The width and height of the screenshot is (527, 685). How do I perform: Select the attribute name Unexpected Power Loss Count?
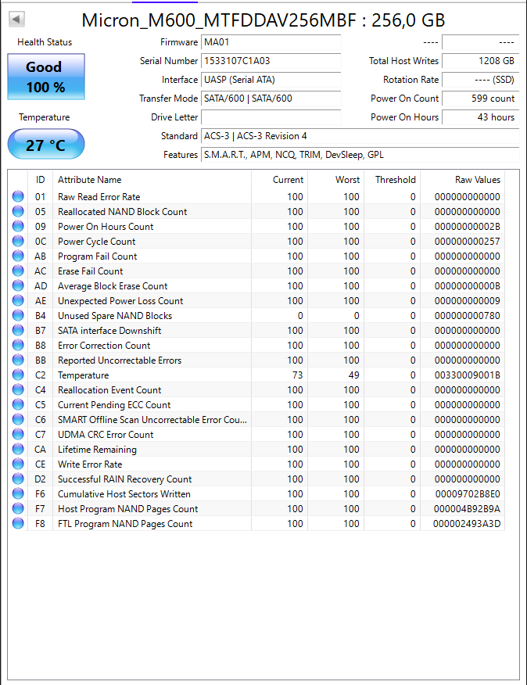[120, 301]
